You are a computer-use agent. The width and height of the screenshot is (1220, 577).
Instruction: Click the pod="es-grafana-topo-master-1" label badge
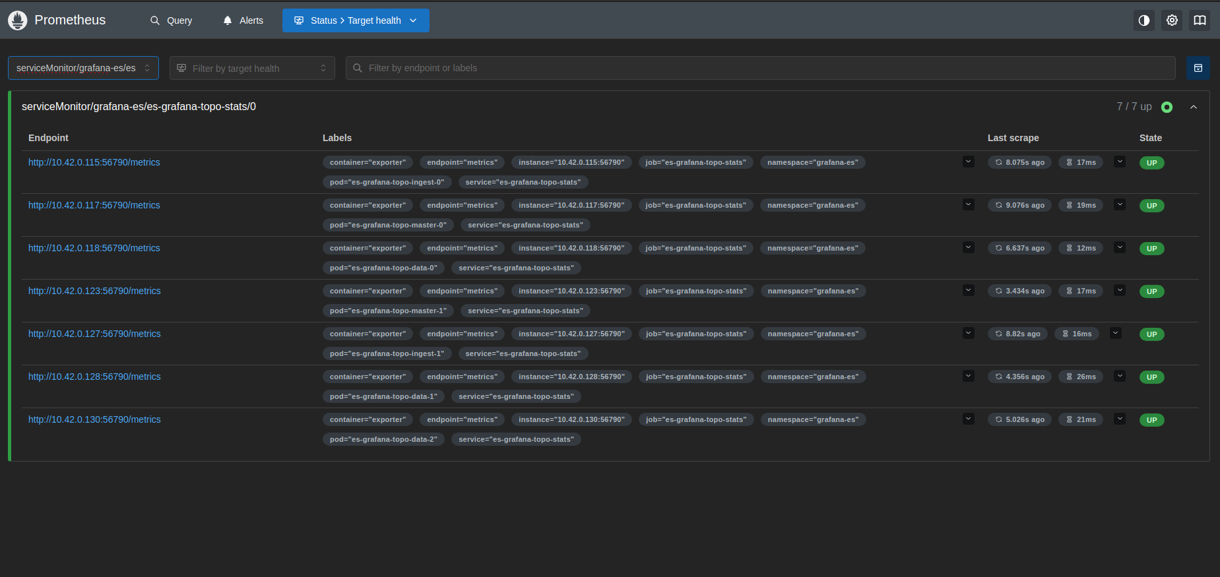[x=388, y=311]
